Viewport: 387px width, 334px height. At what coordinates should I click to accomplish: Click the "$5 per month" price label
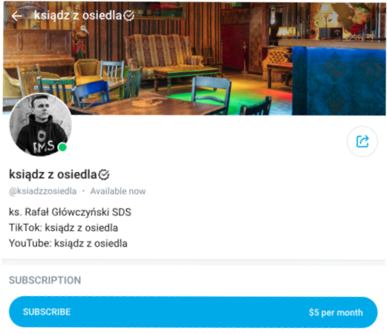click(x=336, y=312)
